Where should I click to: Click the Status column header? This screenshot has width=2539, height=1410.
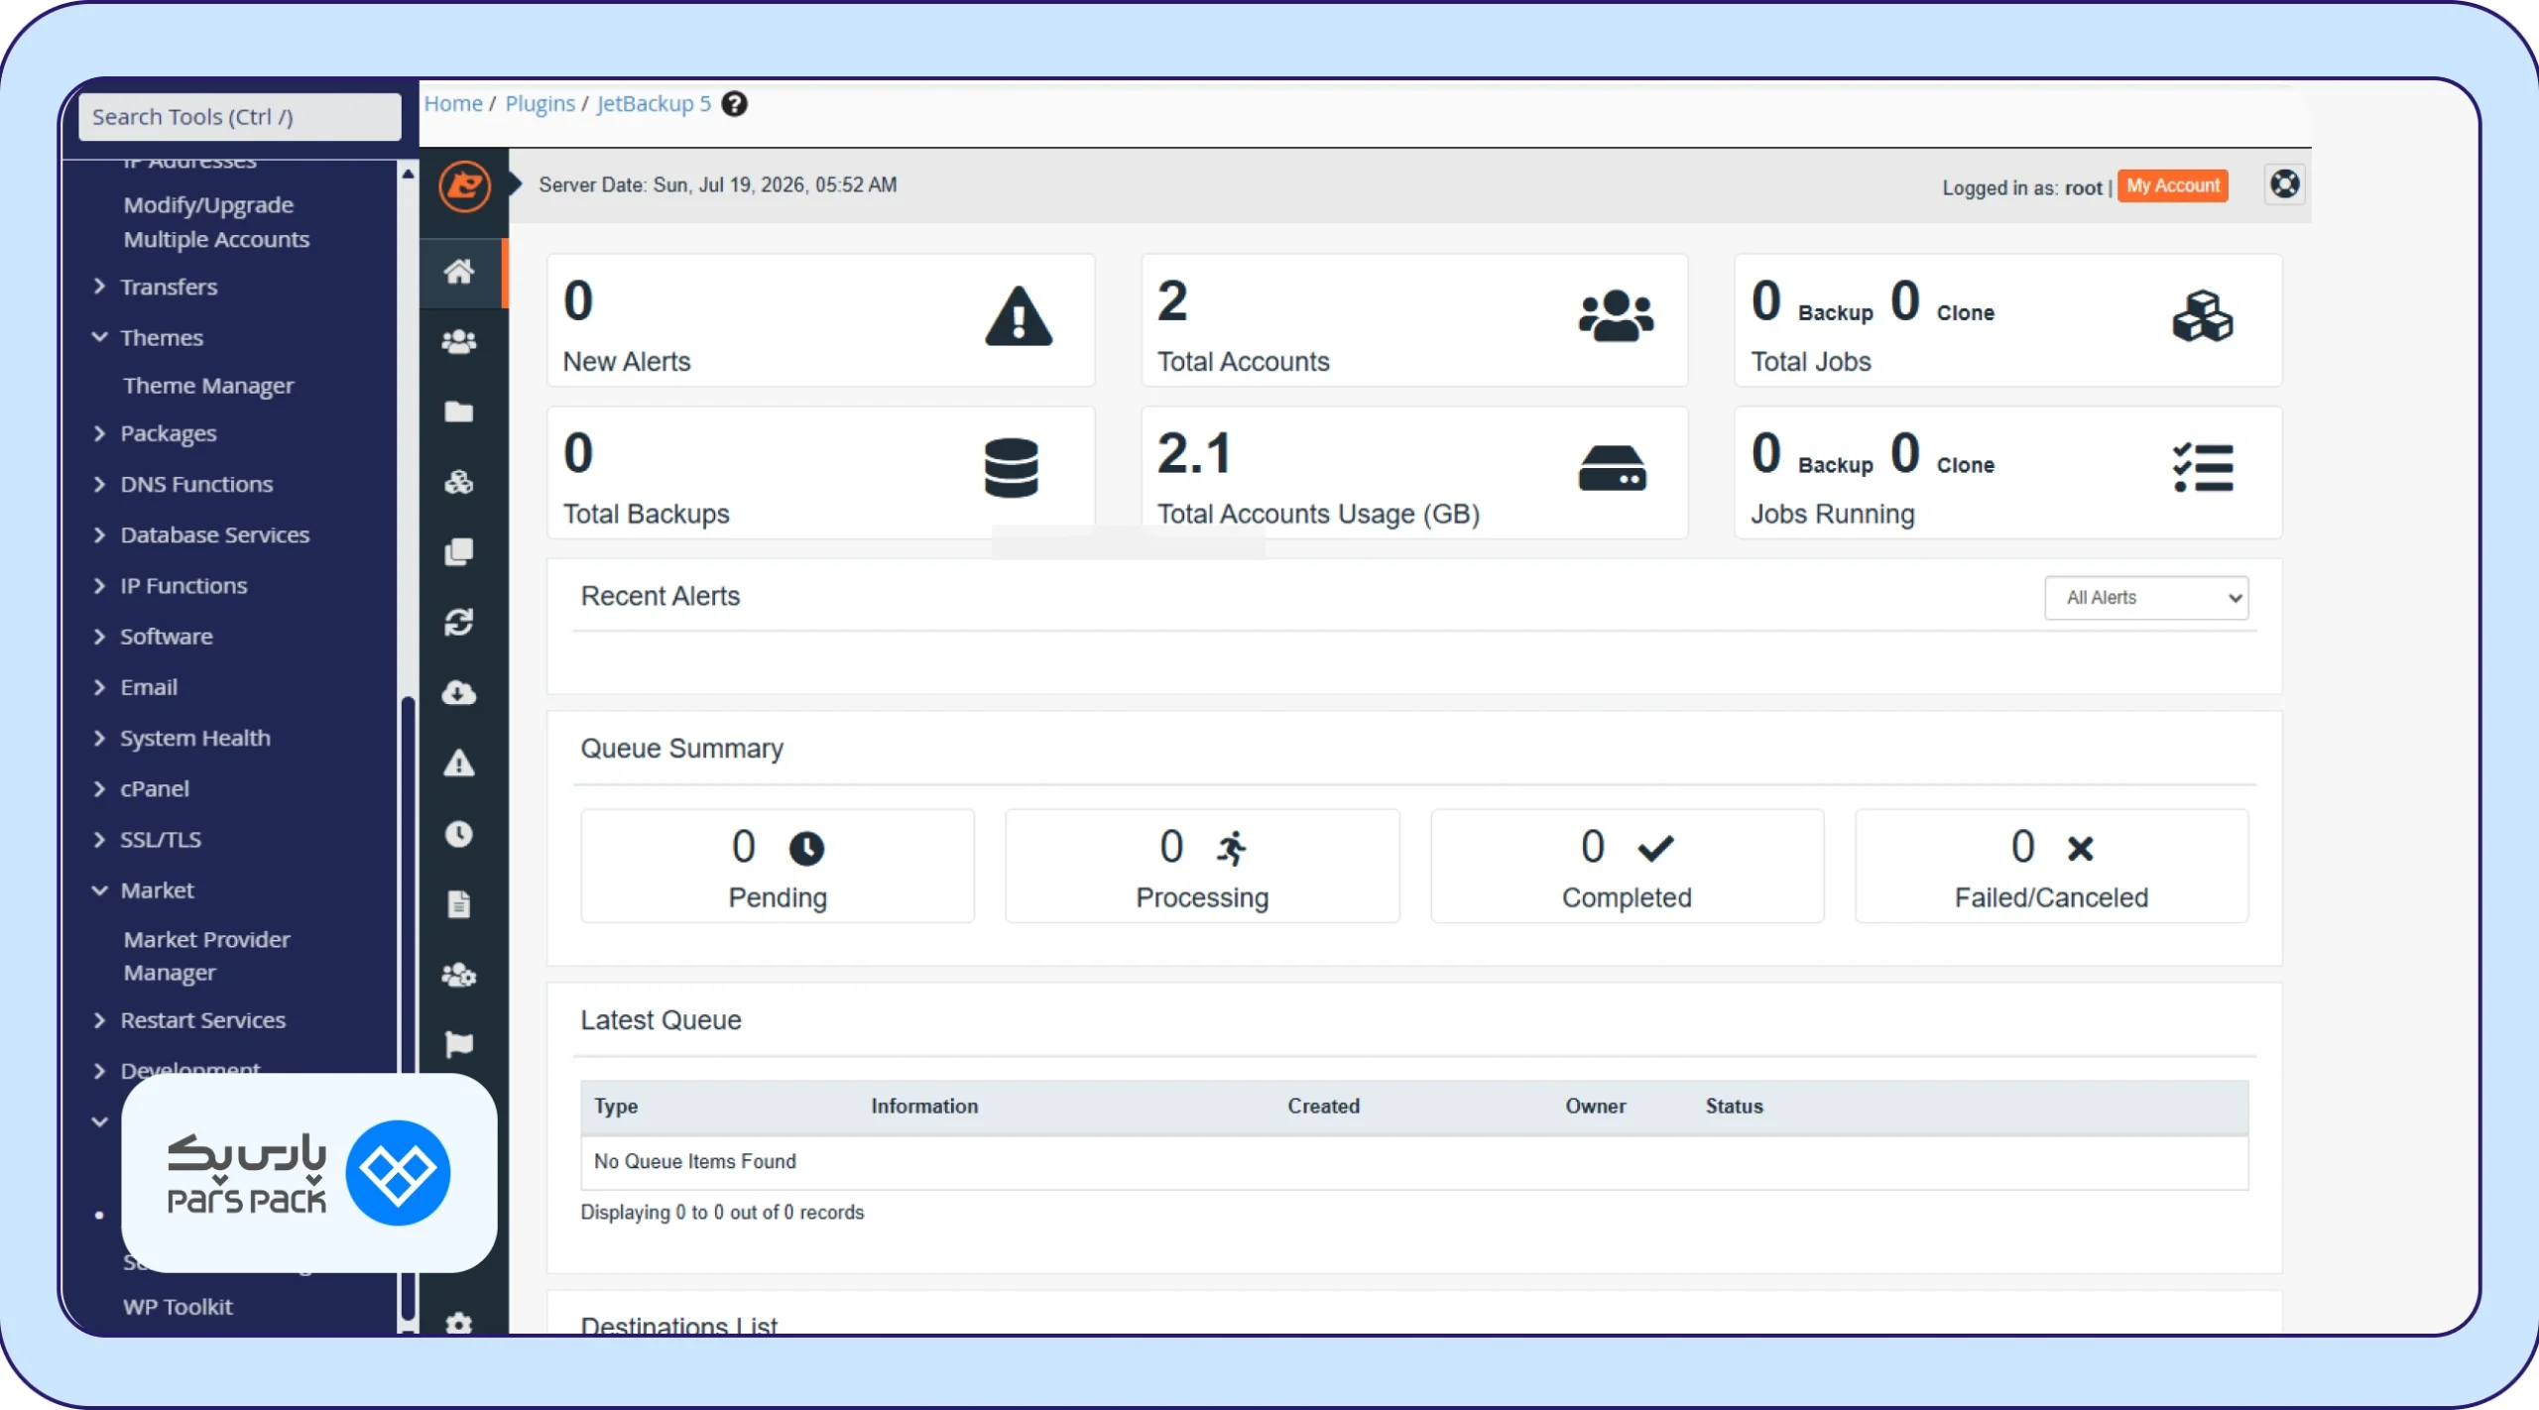(x=1734, y=1106)
